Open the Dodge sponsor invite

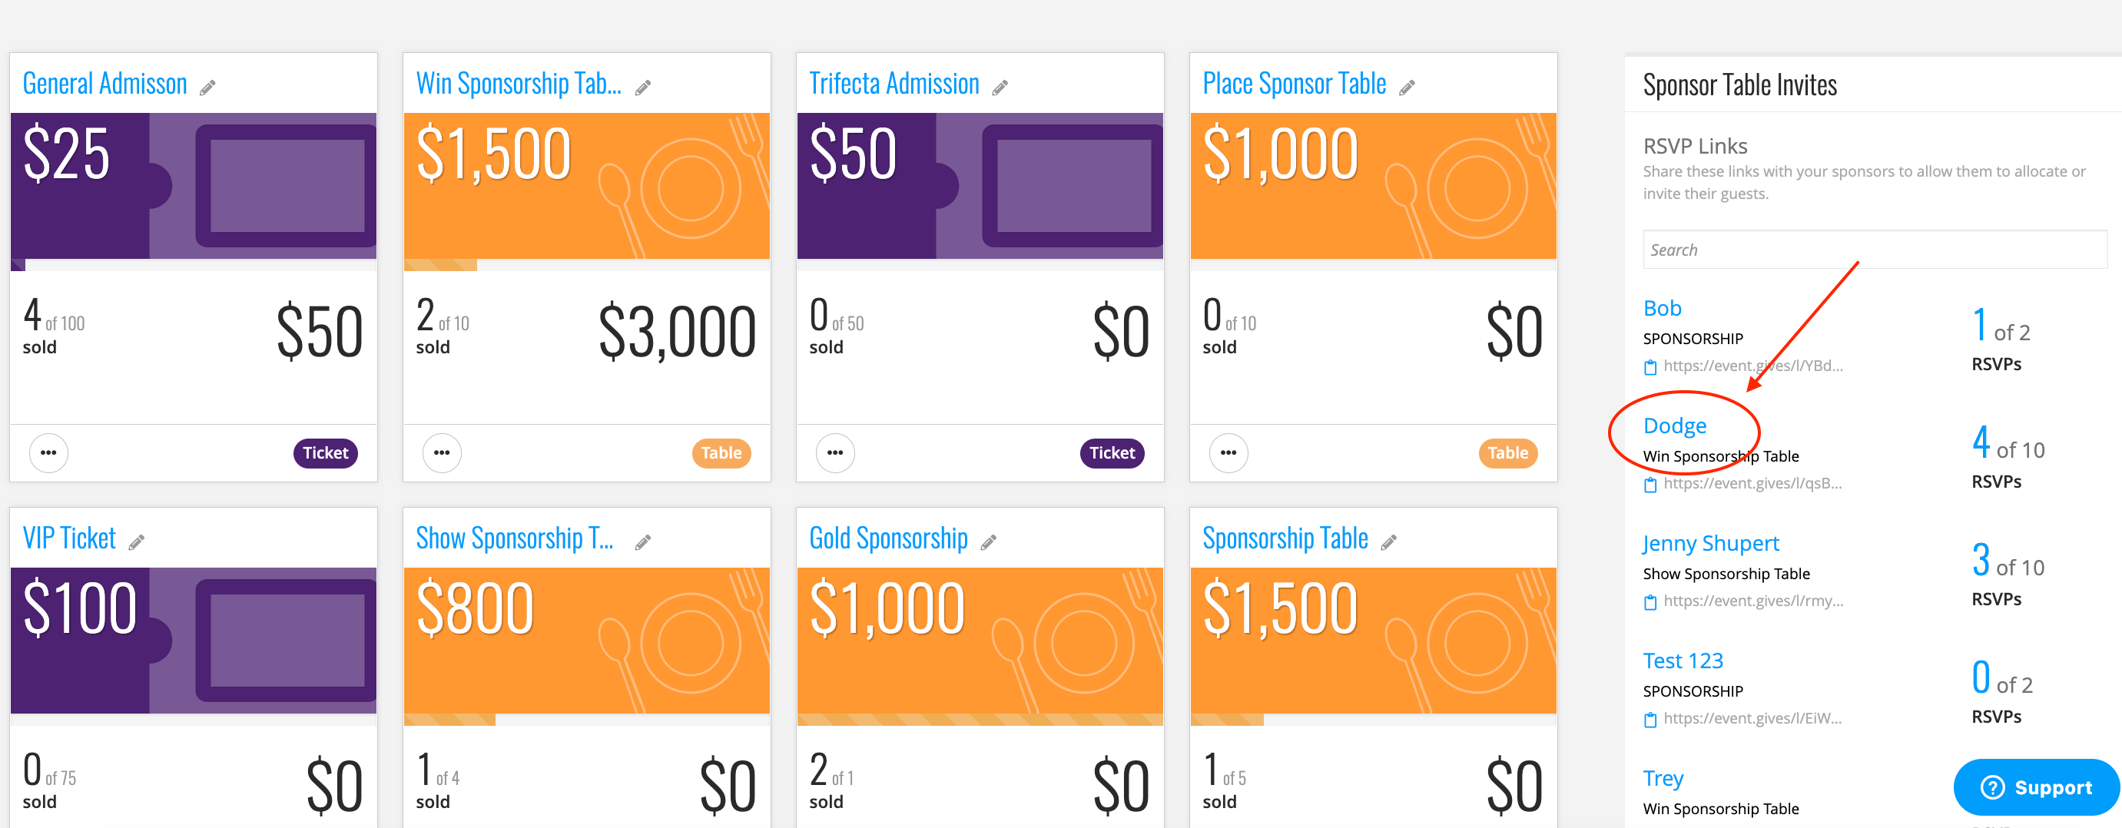pyautogui.click(x=1675, y=426)
